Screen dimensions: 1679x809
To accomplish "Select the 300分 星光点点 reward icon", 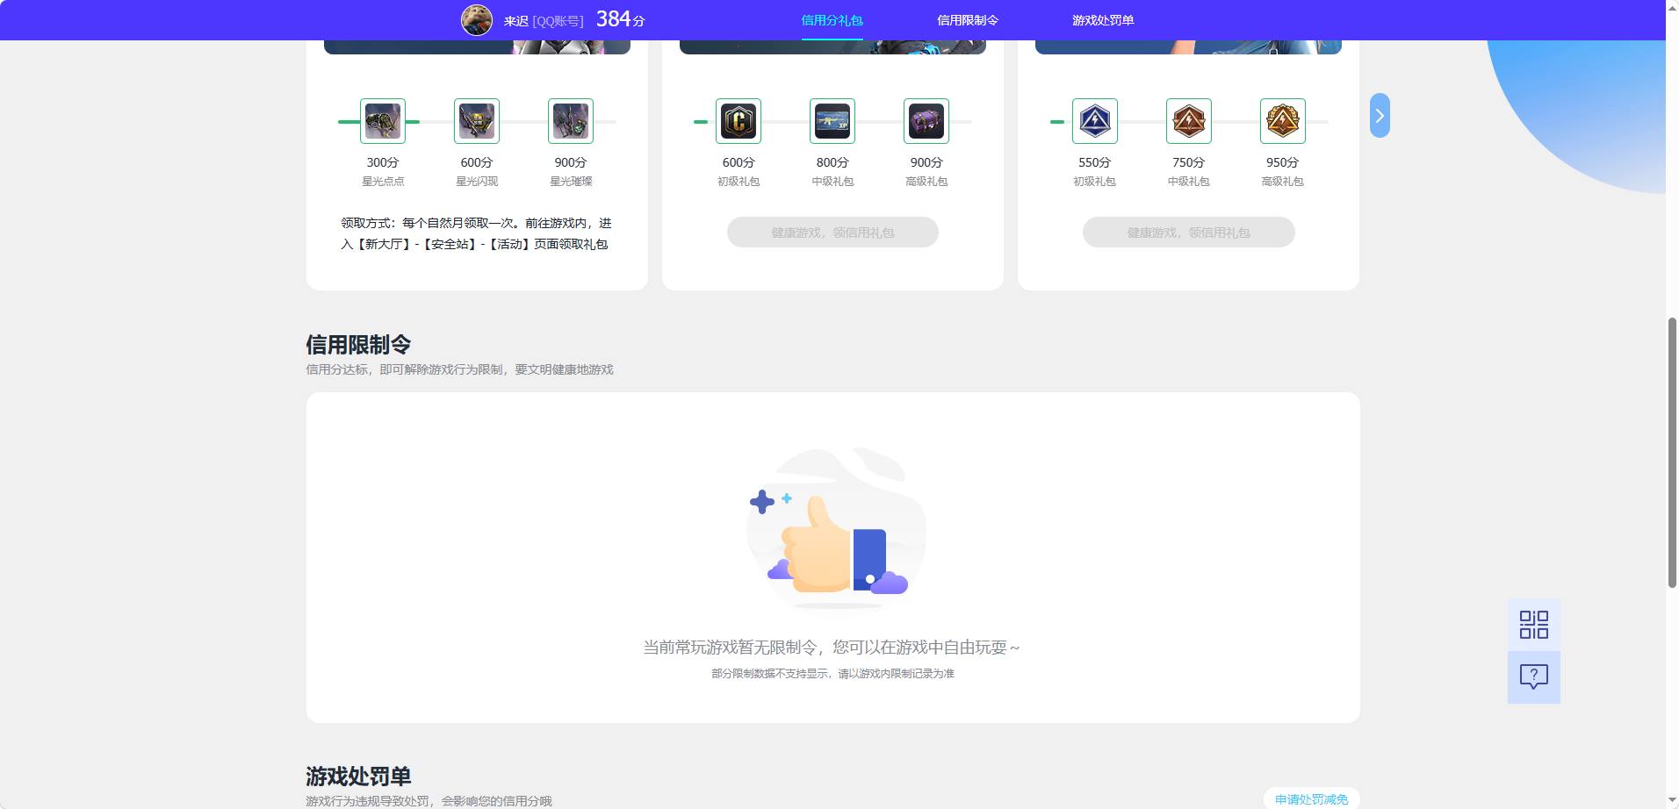I will coord(383,121).
